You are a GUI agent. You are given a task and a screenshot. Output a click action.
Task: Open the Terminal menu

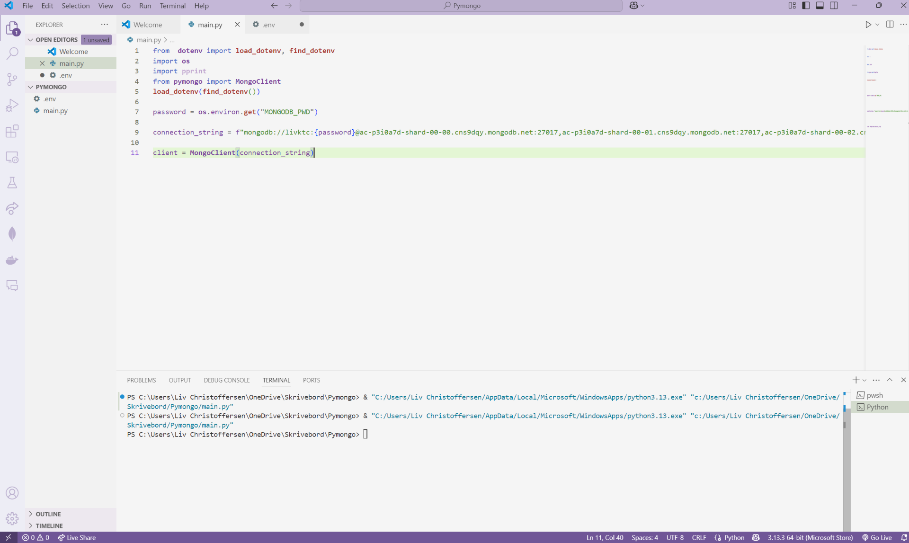(x=172, y=6)
